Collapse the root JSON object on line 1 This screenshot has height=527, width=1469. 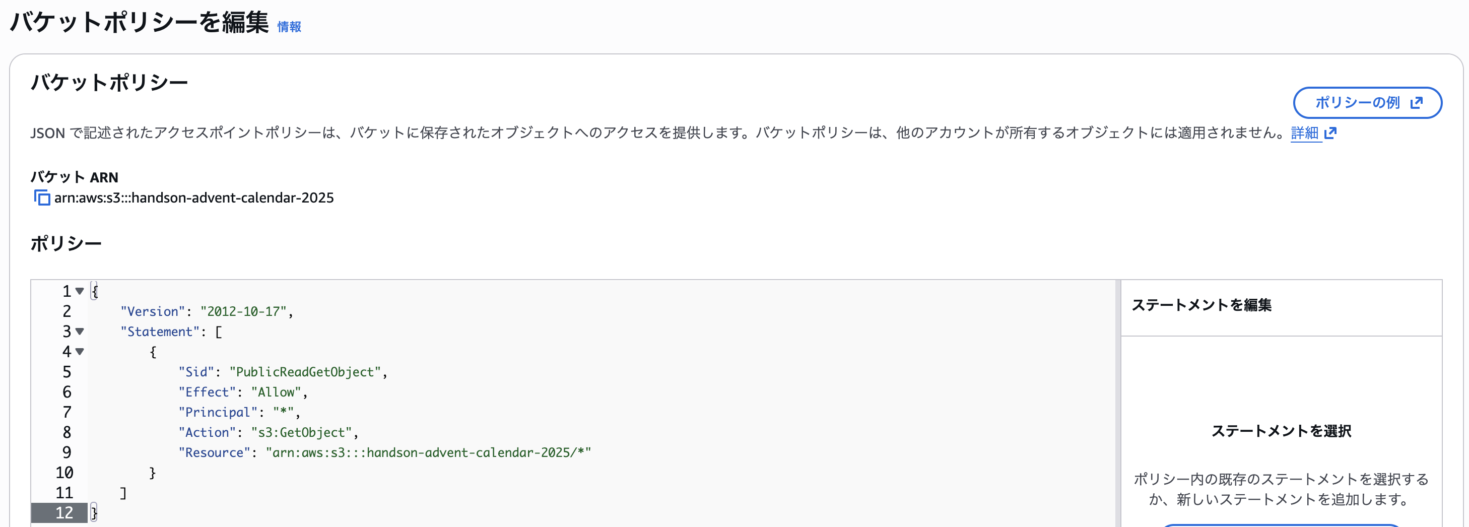79,291
